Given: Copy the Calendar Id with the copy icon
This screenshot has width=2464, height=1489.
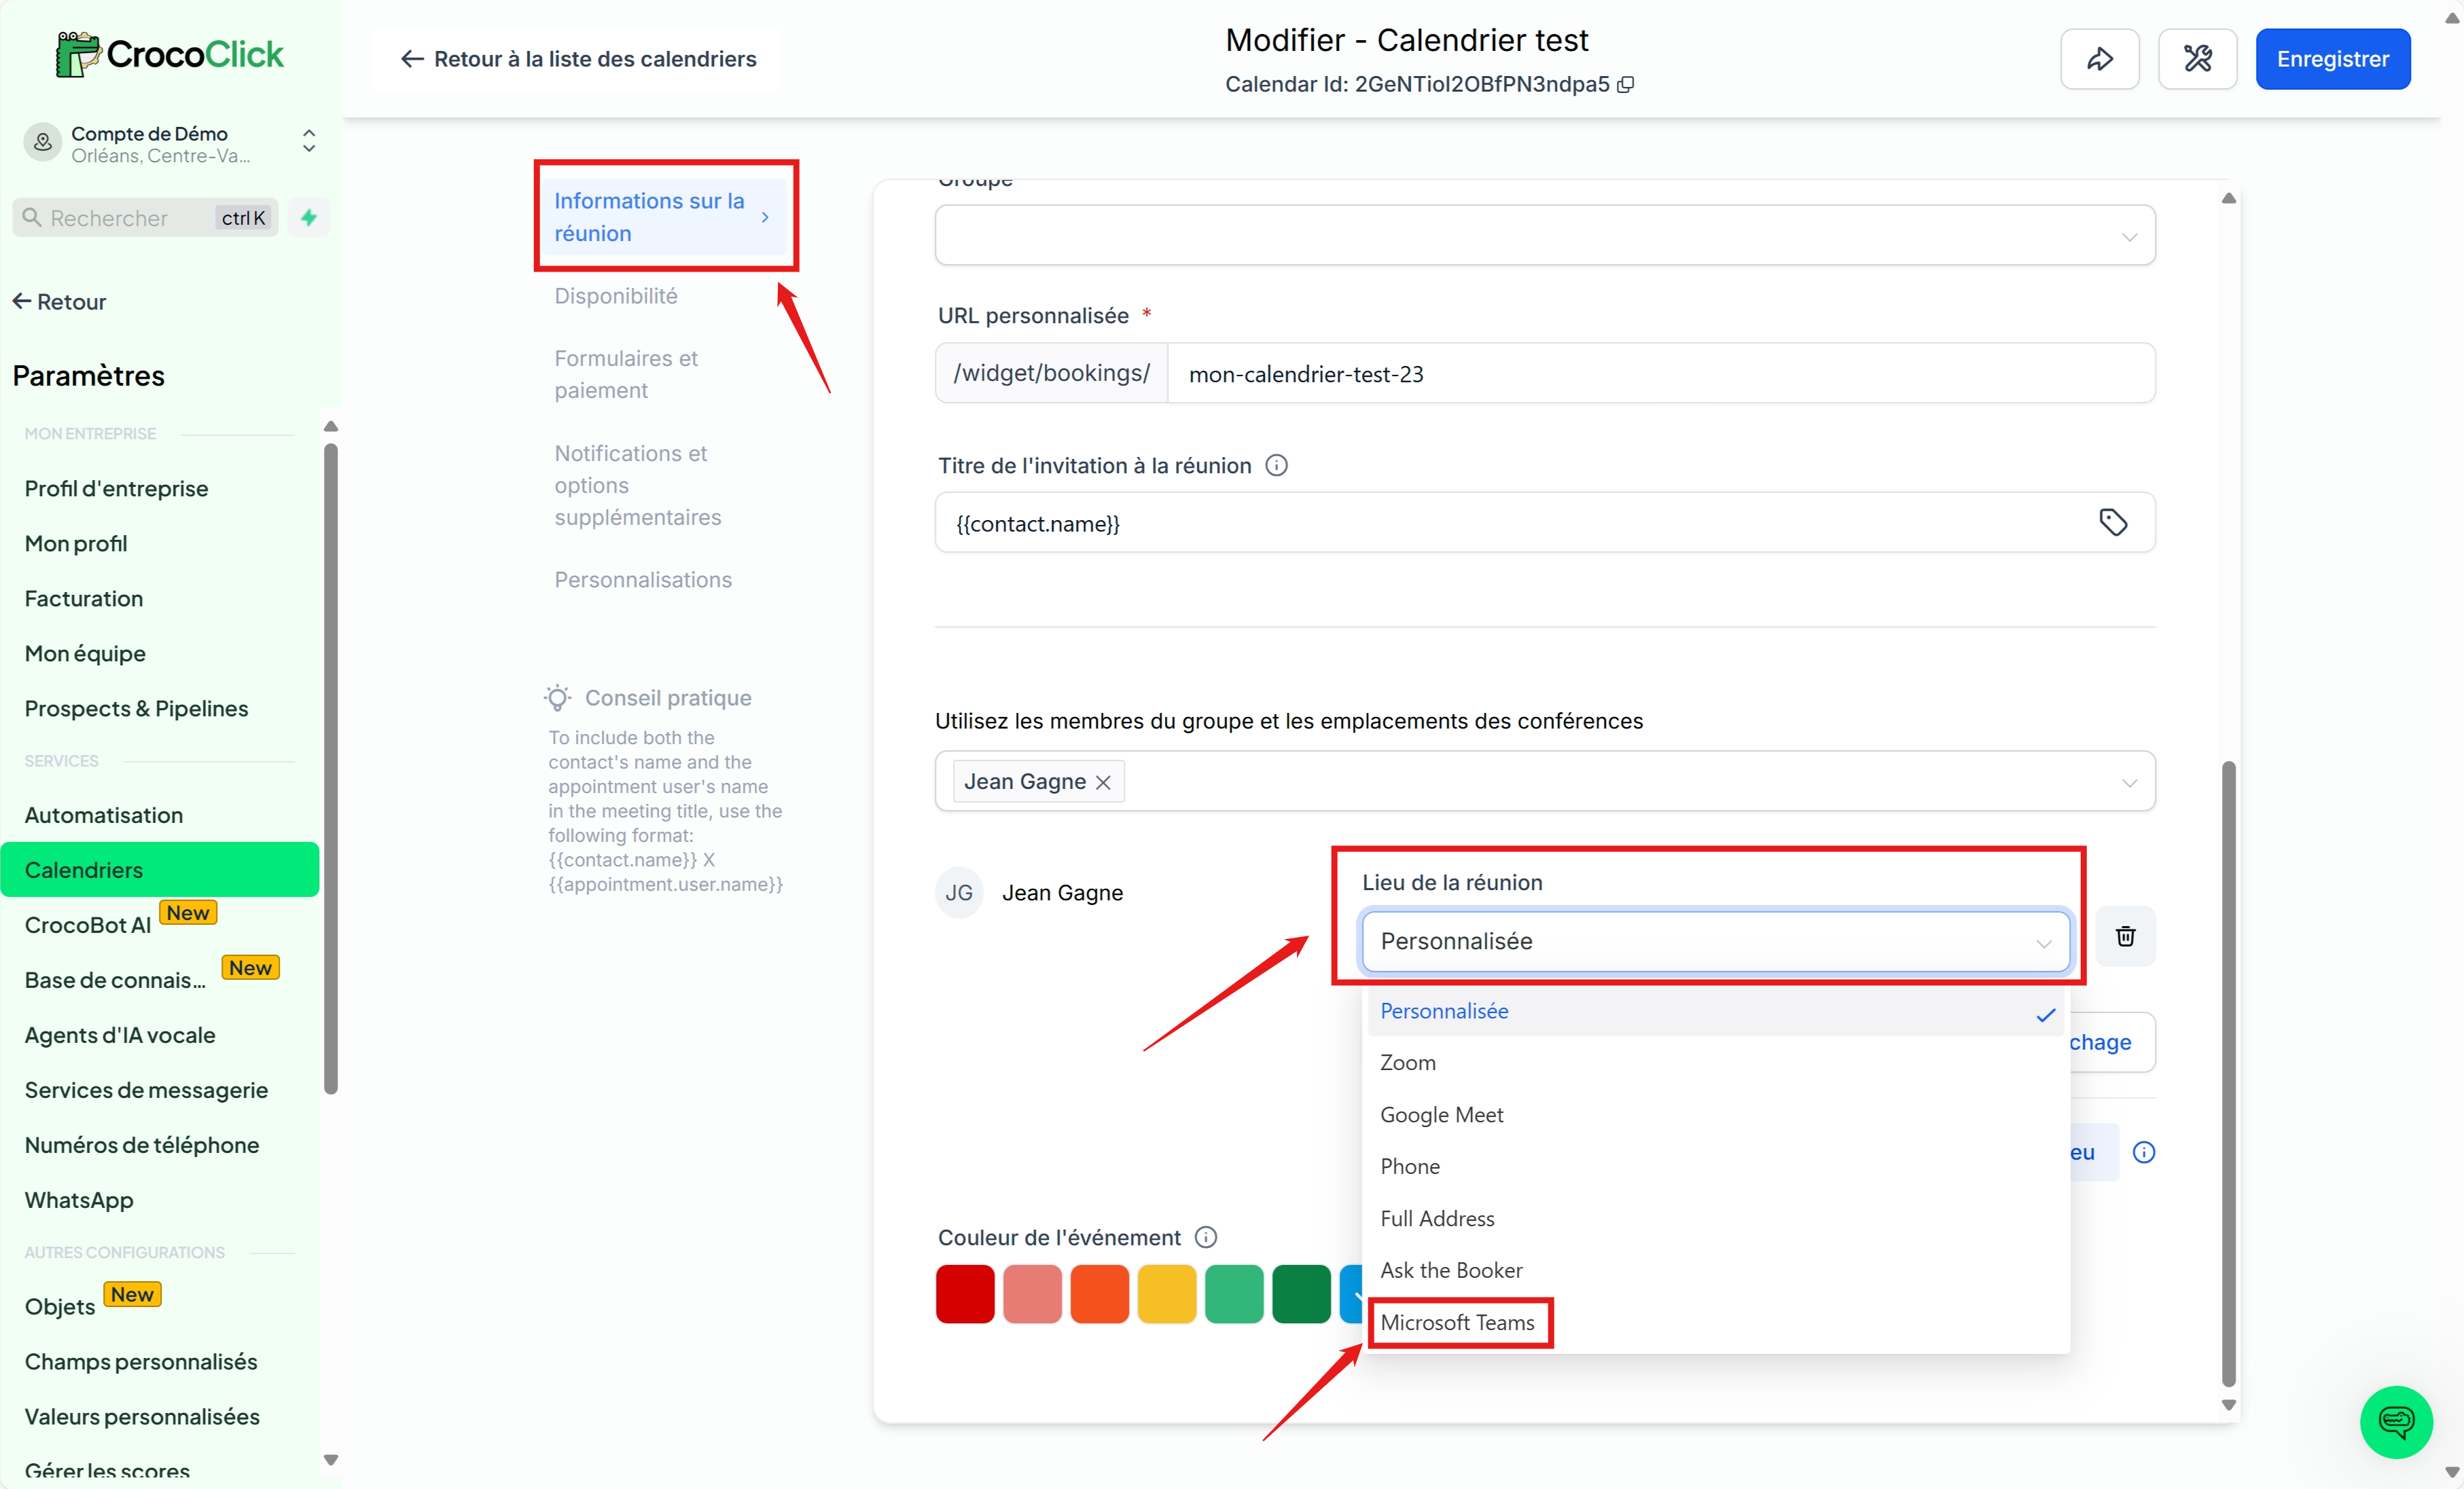Looking at the screenshot, I should pos(1626,85).
